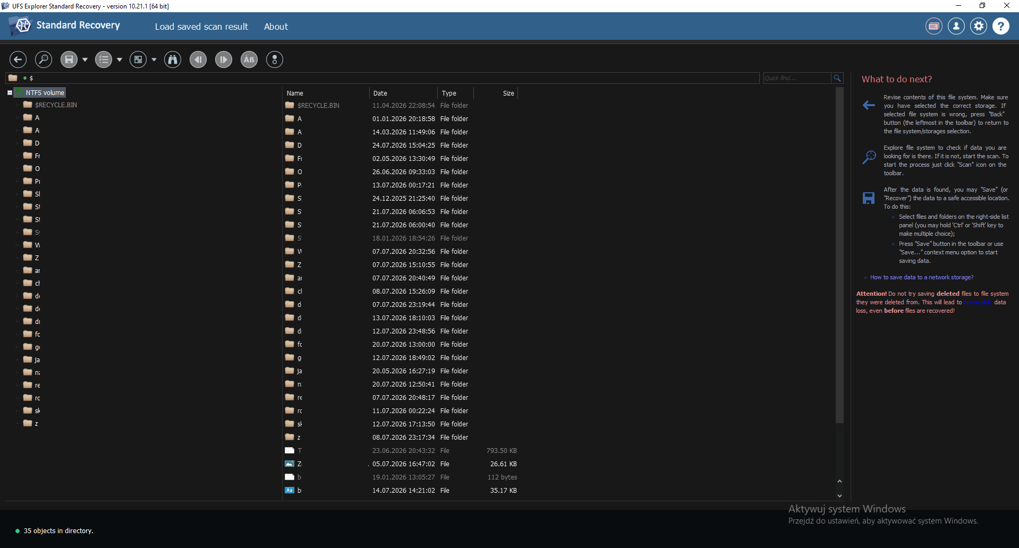Open the user account icon in header
The width and height of the screenshot is (1019, 548).
click(x=956, y=26)
